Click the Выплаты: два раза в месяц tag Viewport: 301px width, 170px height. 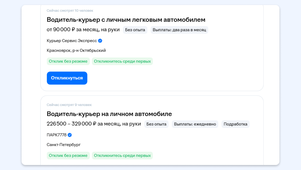pyautogui.click(x=179, y=30)
